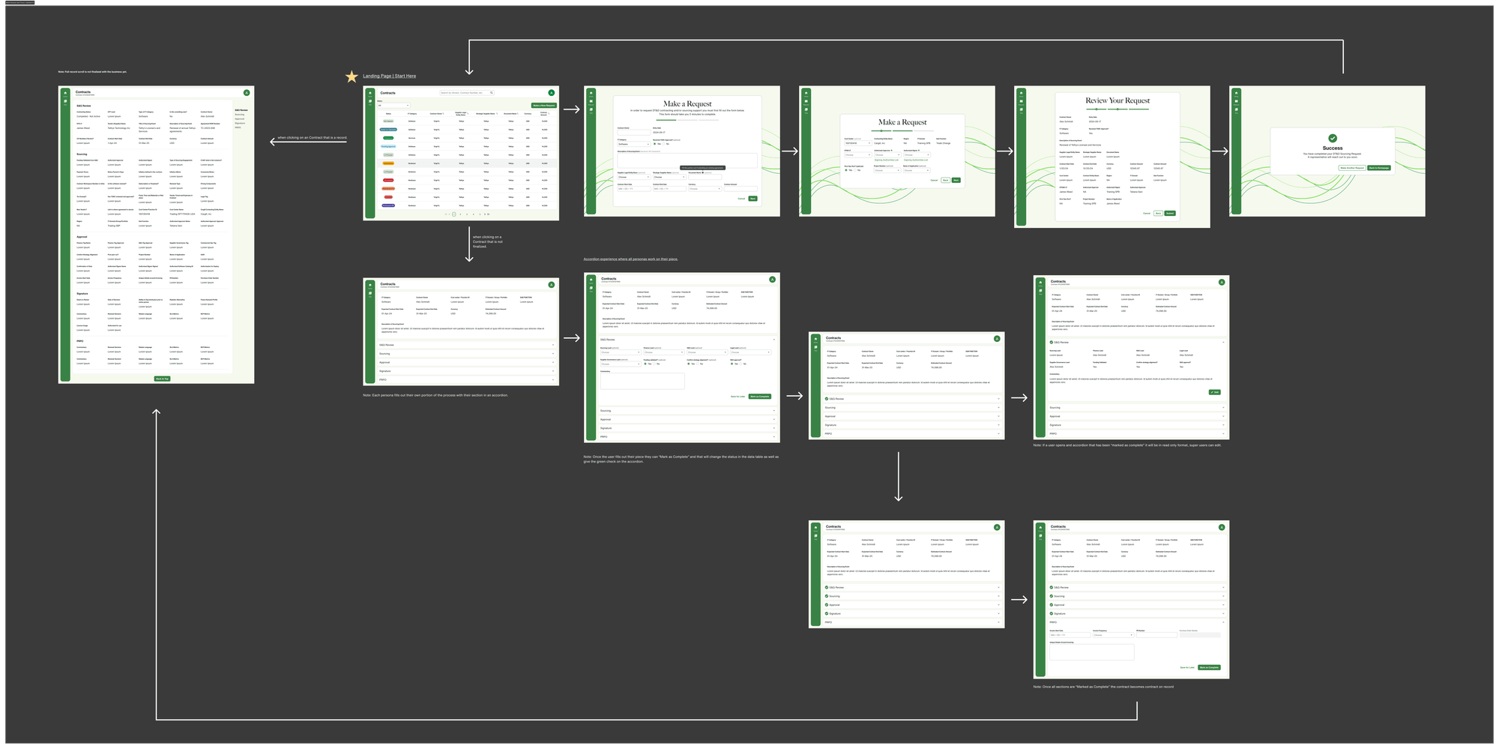Click the search magnifier in landing page Contracts
The image size is (1499, 749).
[491, 93]
